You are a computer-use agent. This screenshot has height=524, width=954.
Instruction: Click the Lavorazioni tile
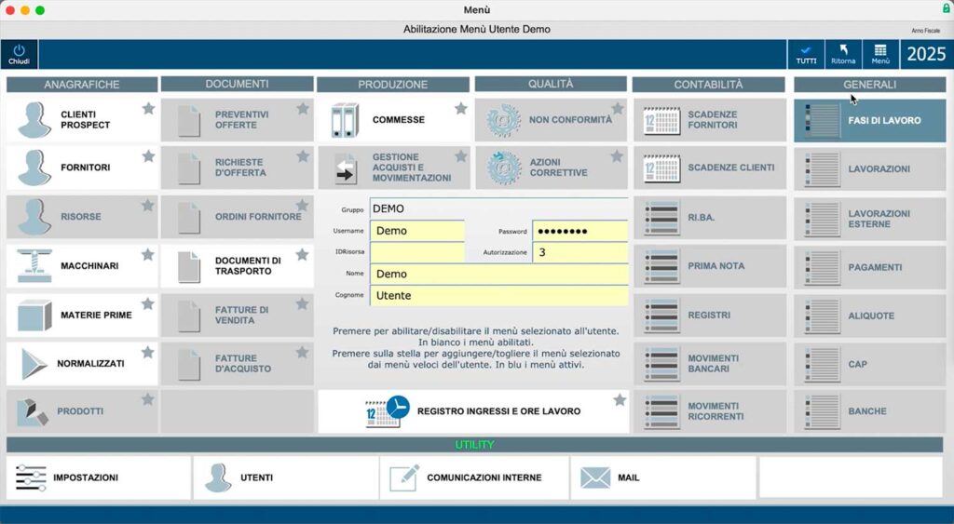tap(870, 168)
